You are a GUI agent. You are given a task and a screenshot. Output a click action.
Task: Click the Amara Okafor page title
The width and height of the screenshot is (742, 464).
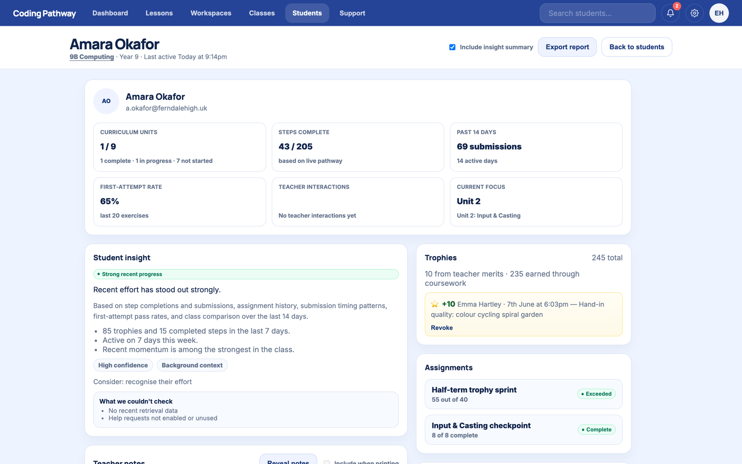tap(115, 44)
